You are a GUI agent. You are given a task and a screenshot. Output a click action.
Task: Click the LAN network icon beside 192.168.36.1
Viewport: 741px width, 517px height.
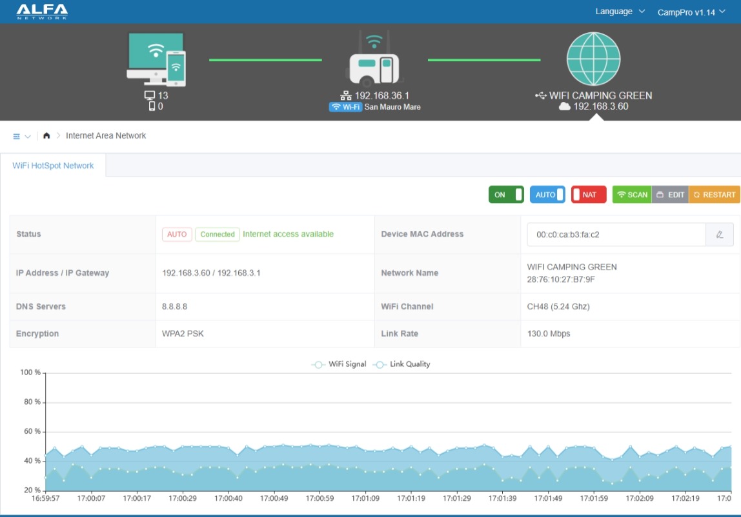[346, 96]
